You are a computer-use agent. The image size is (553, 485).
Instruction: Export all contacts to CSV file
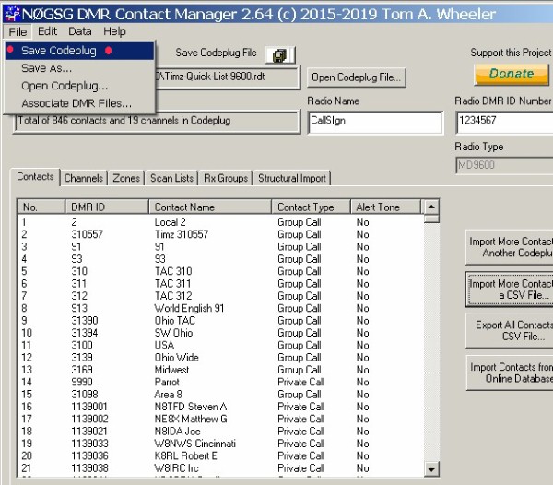tap(510, 330)
